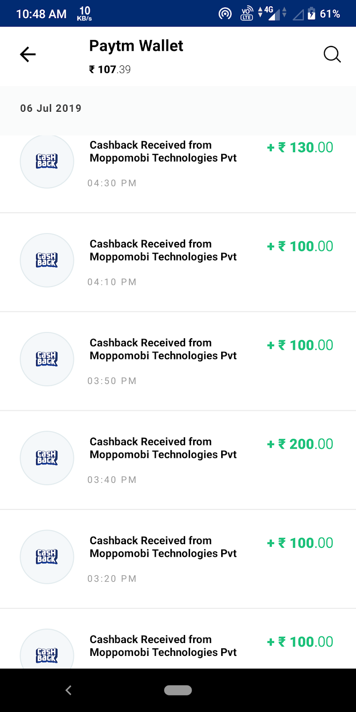356x712 pixels.
Task: Select cashback transaction title at 03:20 PM
Action: tap(163, 547)
